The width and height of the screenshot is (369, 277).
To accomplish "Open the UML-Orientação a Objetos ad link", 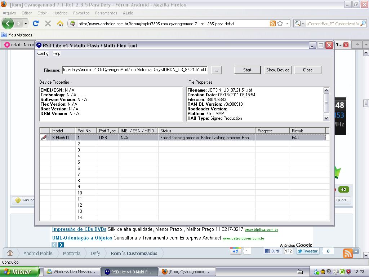I will click(82, 238).
